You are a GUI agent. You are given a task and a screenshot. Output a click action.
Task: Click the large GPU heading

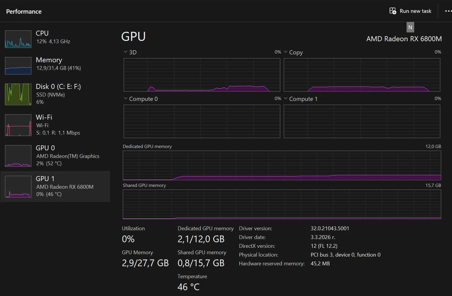133,37
